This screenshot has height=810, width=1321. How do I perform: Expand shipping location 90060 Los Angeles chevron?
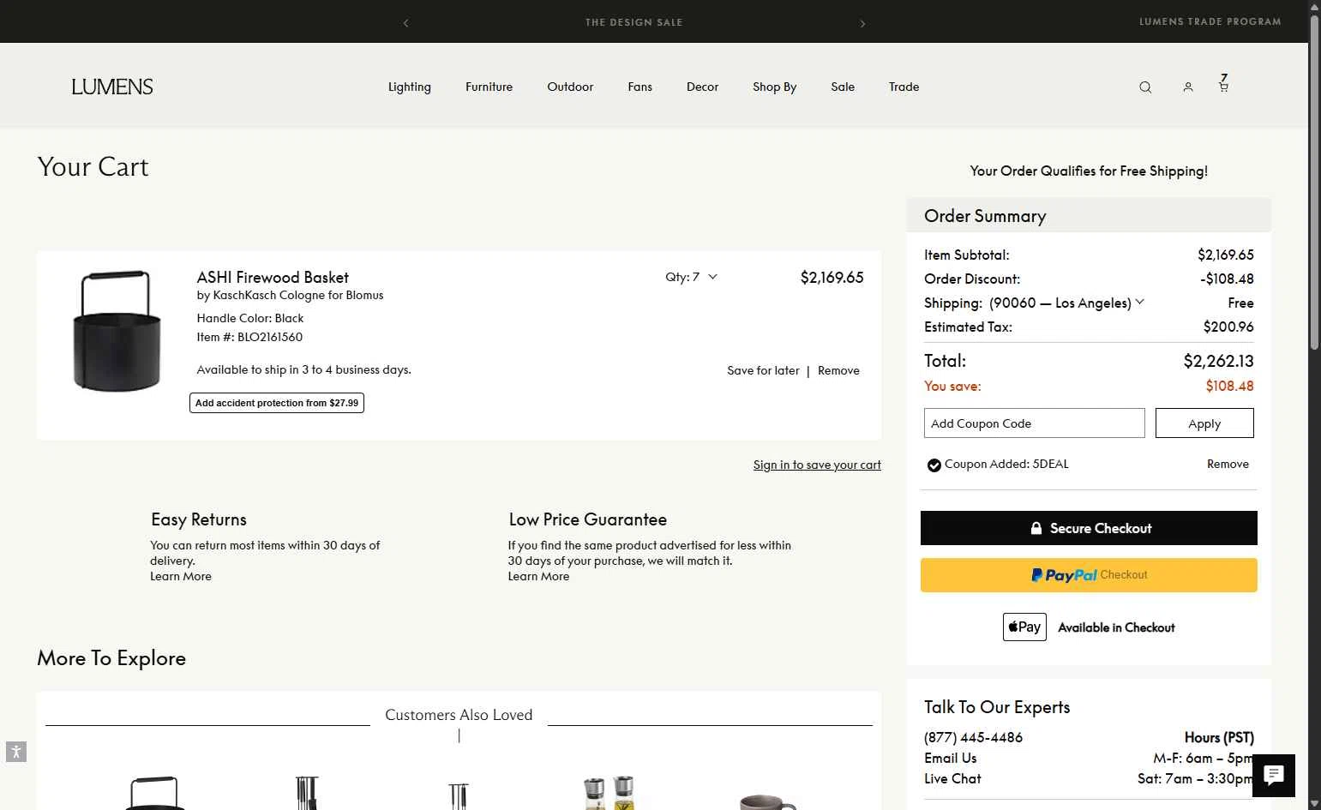(x=1139, y=302)
